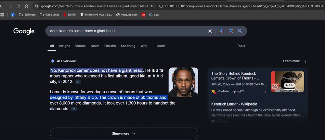Clear search query with X icon
The width and height of the screenshot is (325, 140).
click(210, 31)
